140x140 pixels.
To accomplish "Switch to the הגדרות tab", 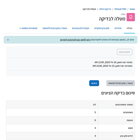I will [x=118, y=28].
